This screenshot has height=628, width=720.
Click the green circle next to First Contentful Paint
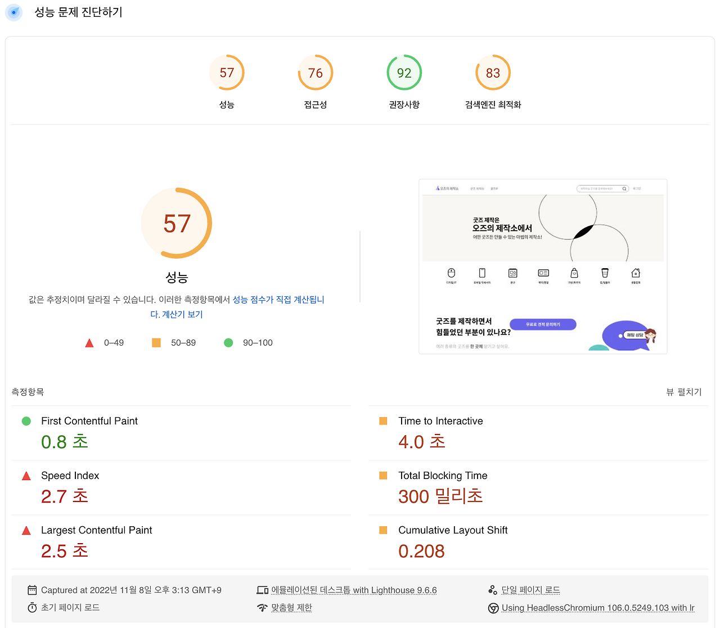[26, 421]
